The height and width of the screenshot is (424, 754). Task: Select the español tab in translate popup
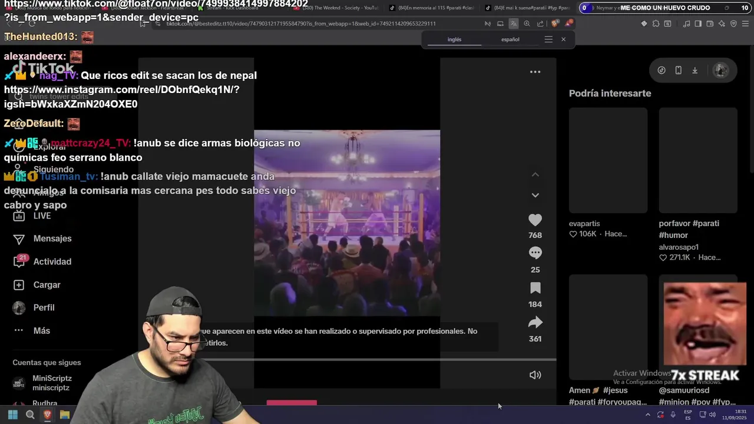pos(510,39)
